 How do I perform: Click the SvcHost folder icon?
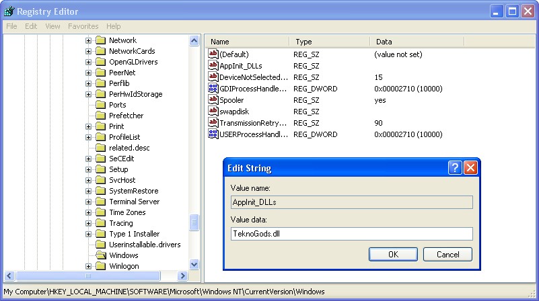pyautogui.click(x=100, y=180)
